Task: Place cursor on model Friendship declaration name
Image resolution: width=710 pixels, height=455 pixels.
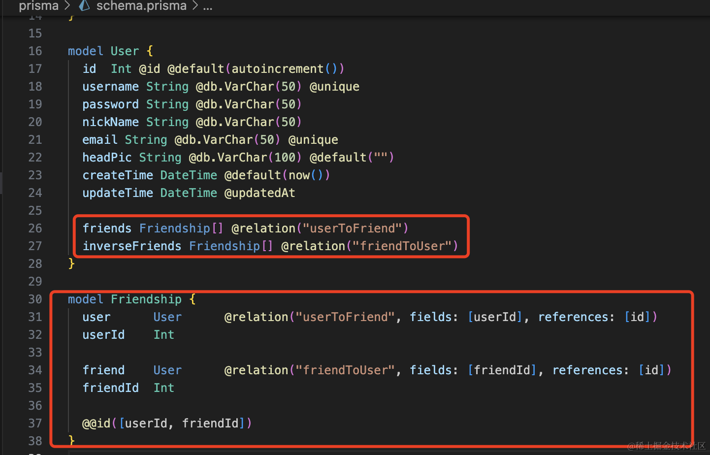Action: (x=146, y=299)
